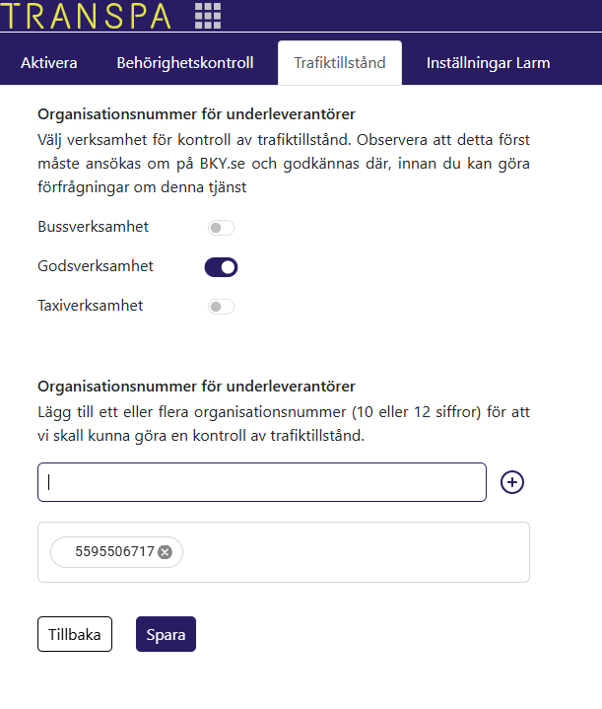This screenshot has height=709, width=602.
Task: Turn on the Taxiverksamhet switch
Action: pyautogui.click(x=222, y=307)
